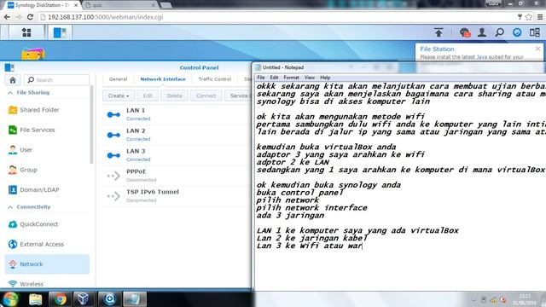The height and width of the screenshot is (307, 546).
Task: Open File Services in the sidebar
Action: [47, 130]
